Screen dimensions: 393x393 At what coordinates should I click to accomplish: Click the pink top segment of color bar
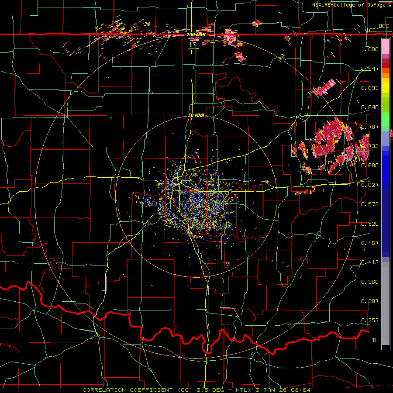click(386, 46)
